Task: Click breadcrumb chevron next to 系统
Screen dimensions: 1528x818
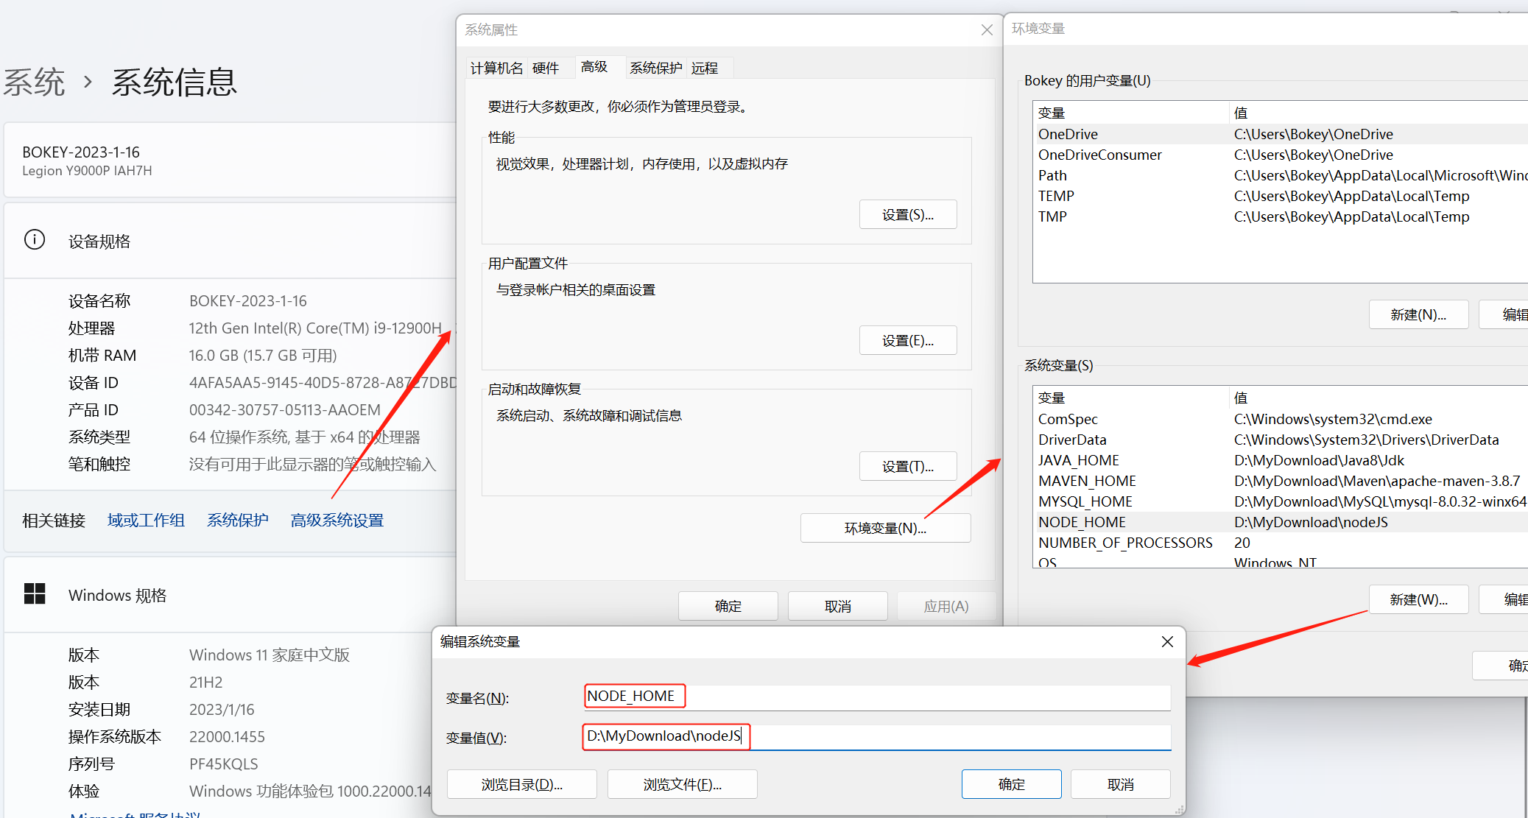Action: tap(88, 82)
